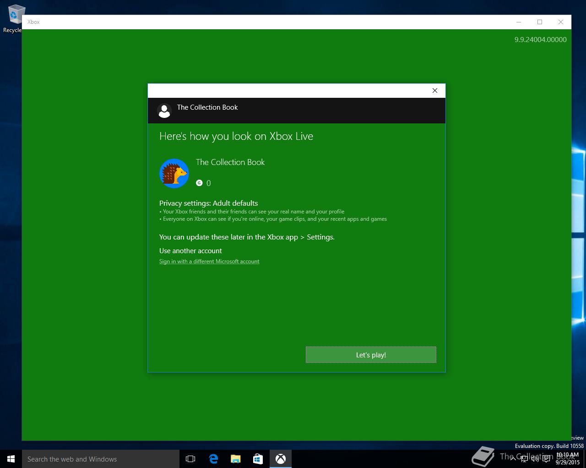
Task: Click the 'Your Xbox friends and their friends' line
Action: coord(252,212)
